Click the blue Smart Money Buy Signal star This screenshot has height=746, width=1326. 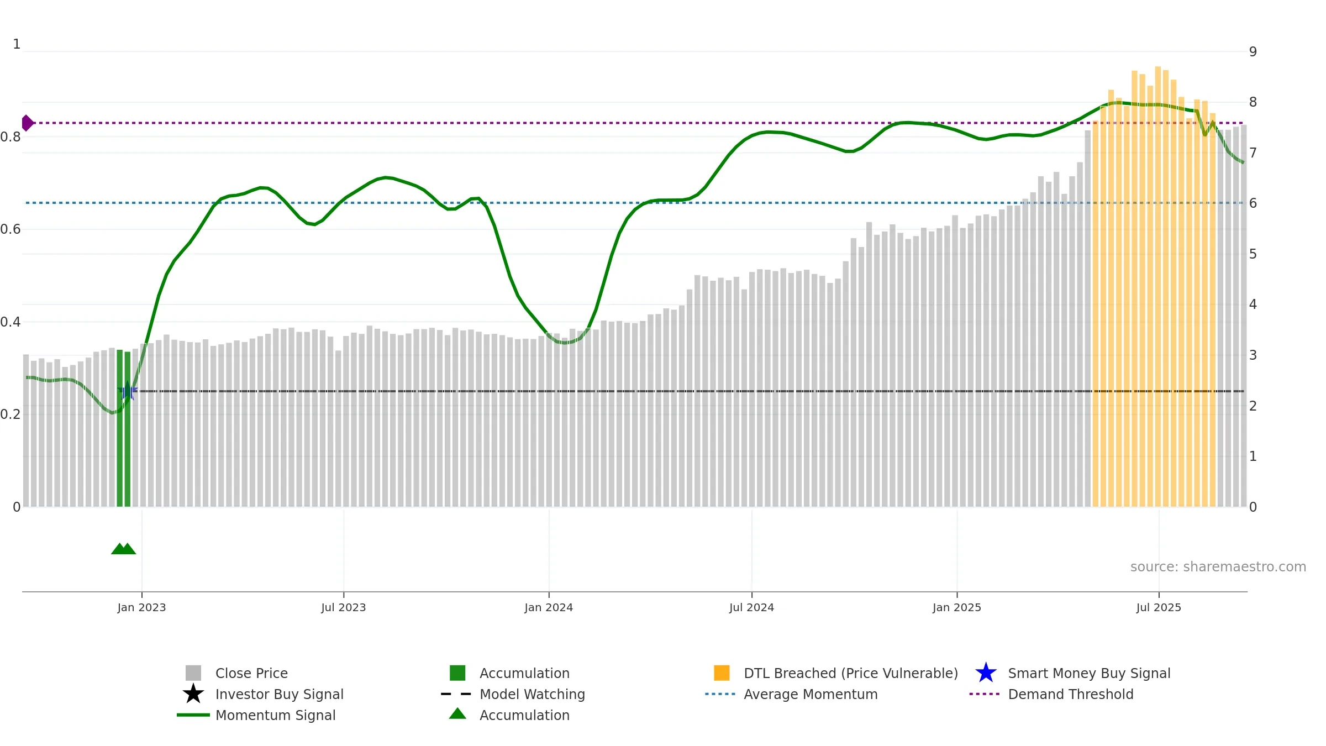(x=986, y=673)
